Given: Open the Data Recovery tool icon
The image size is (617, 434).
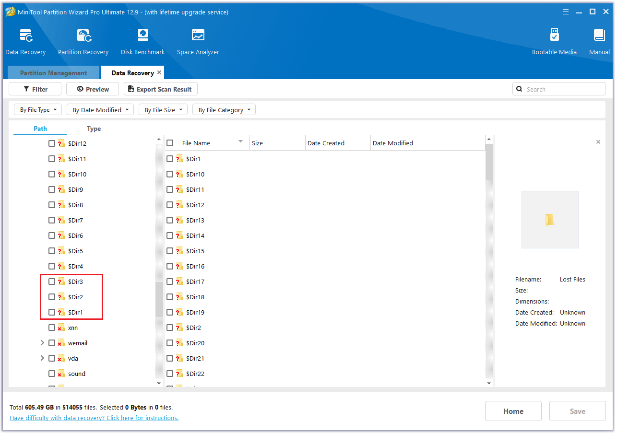Looking at the screenshot, I should pos(25,35).
